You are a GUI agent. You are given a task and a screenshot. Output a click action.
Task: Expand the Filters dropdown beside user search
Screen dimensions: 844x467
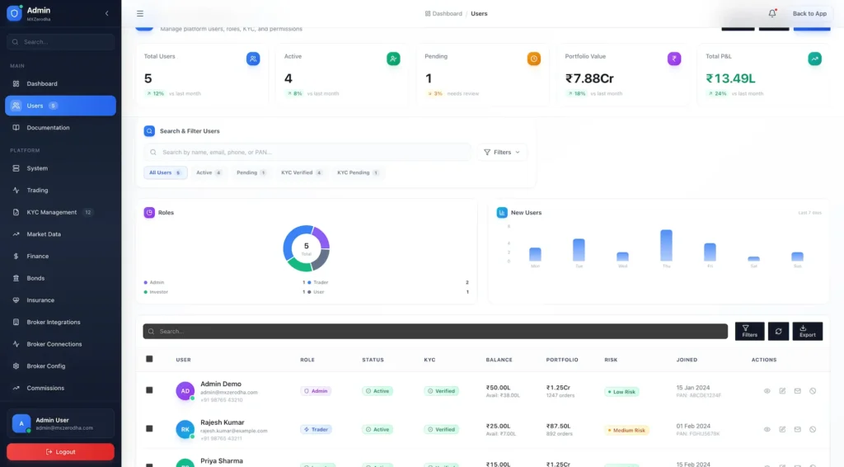point(502,153)
